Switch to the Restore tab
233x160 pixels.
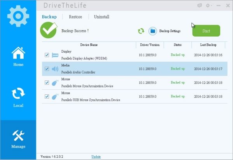pyautogui.click(x=75, y=17)
